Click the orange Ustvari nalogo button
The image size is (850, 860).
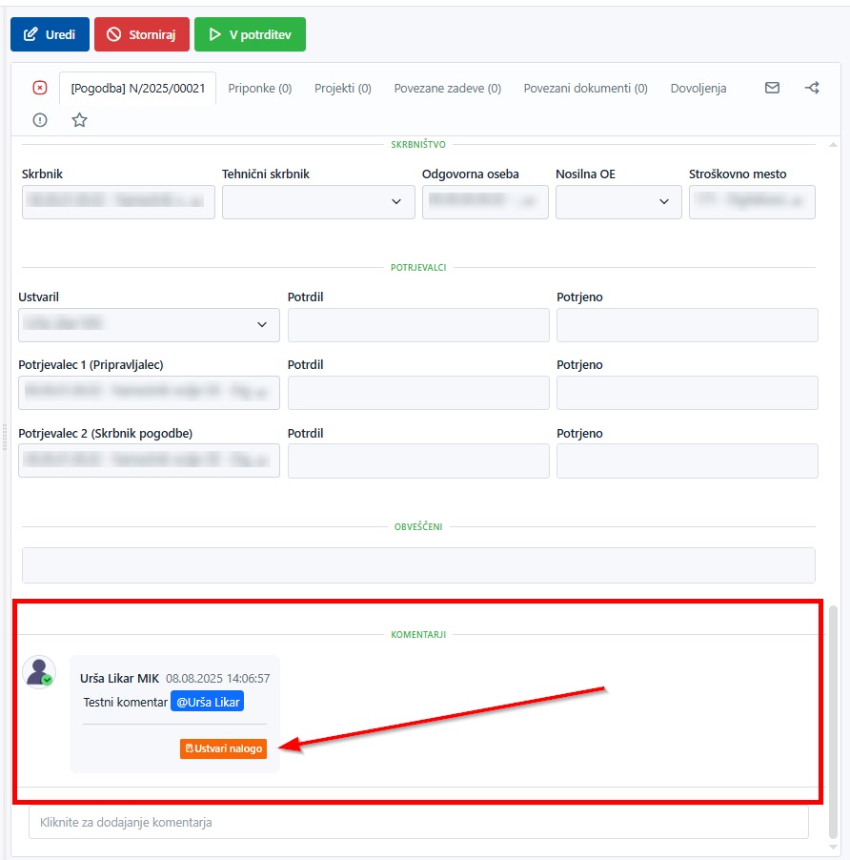click(223, 748)
